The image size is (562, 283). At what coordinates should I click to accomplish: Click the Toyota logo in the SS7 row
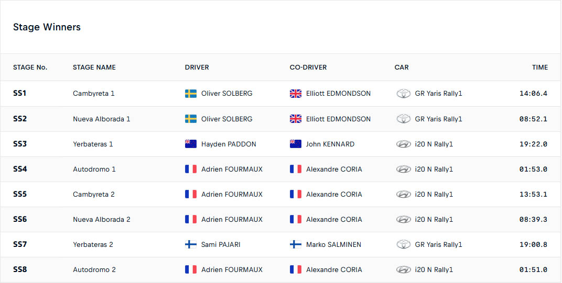(403, 244)
